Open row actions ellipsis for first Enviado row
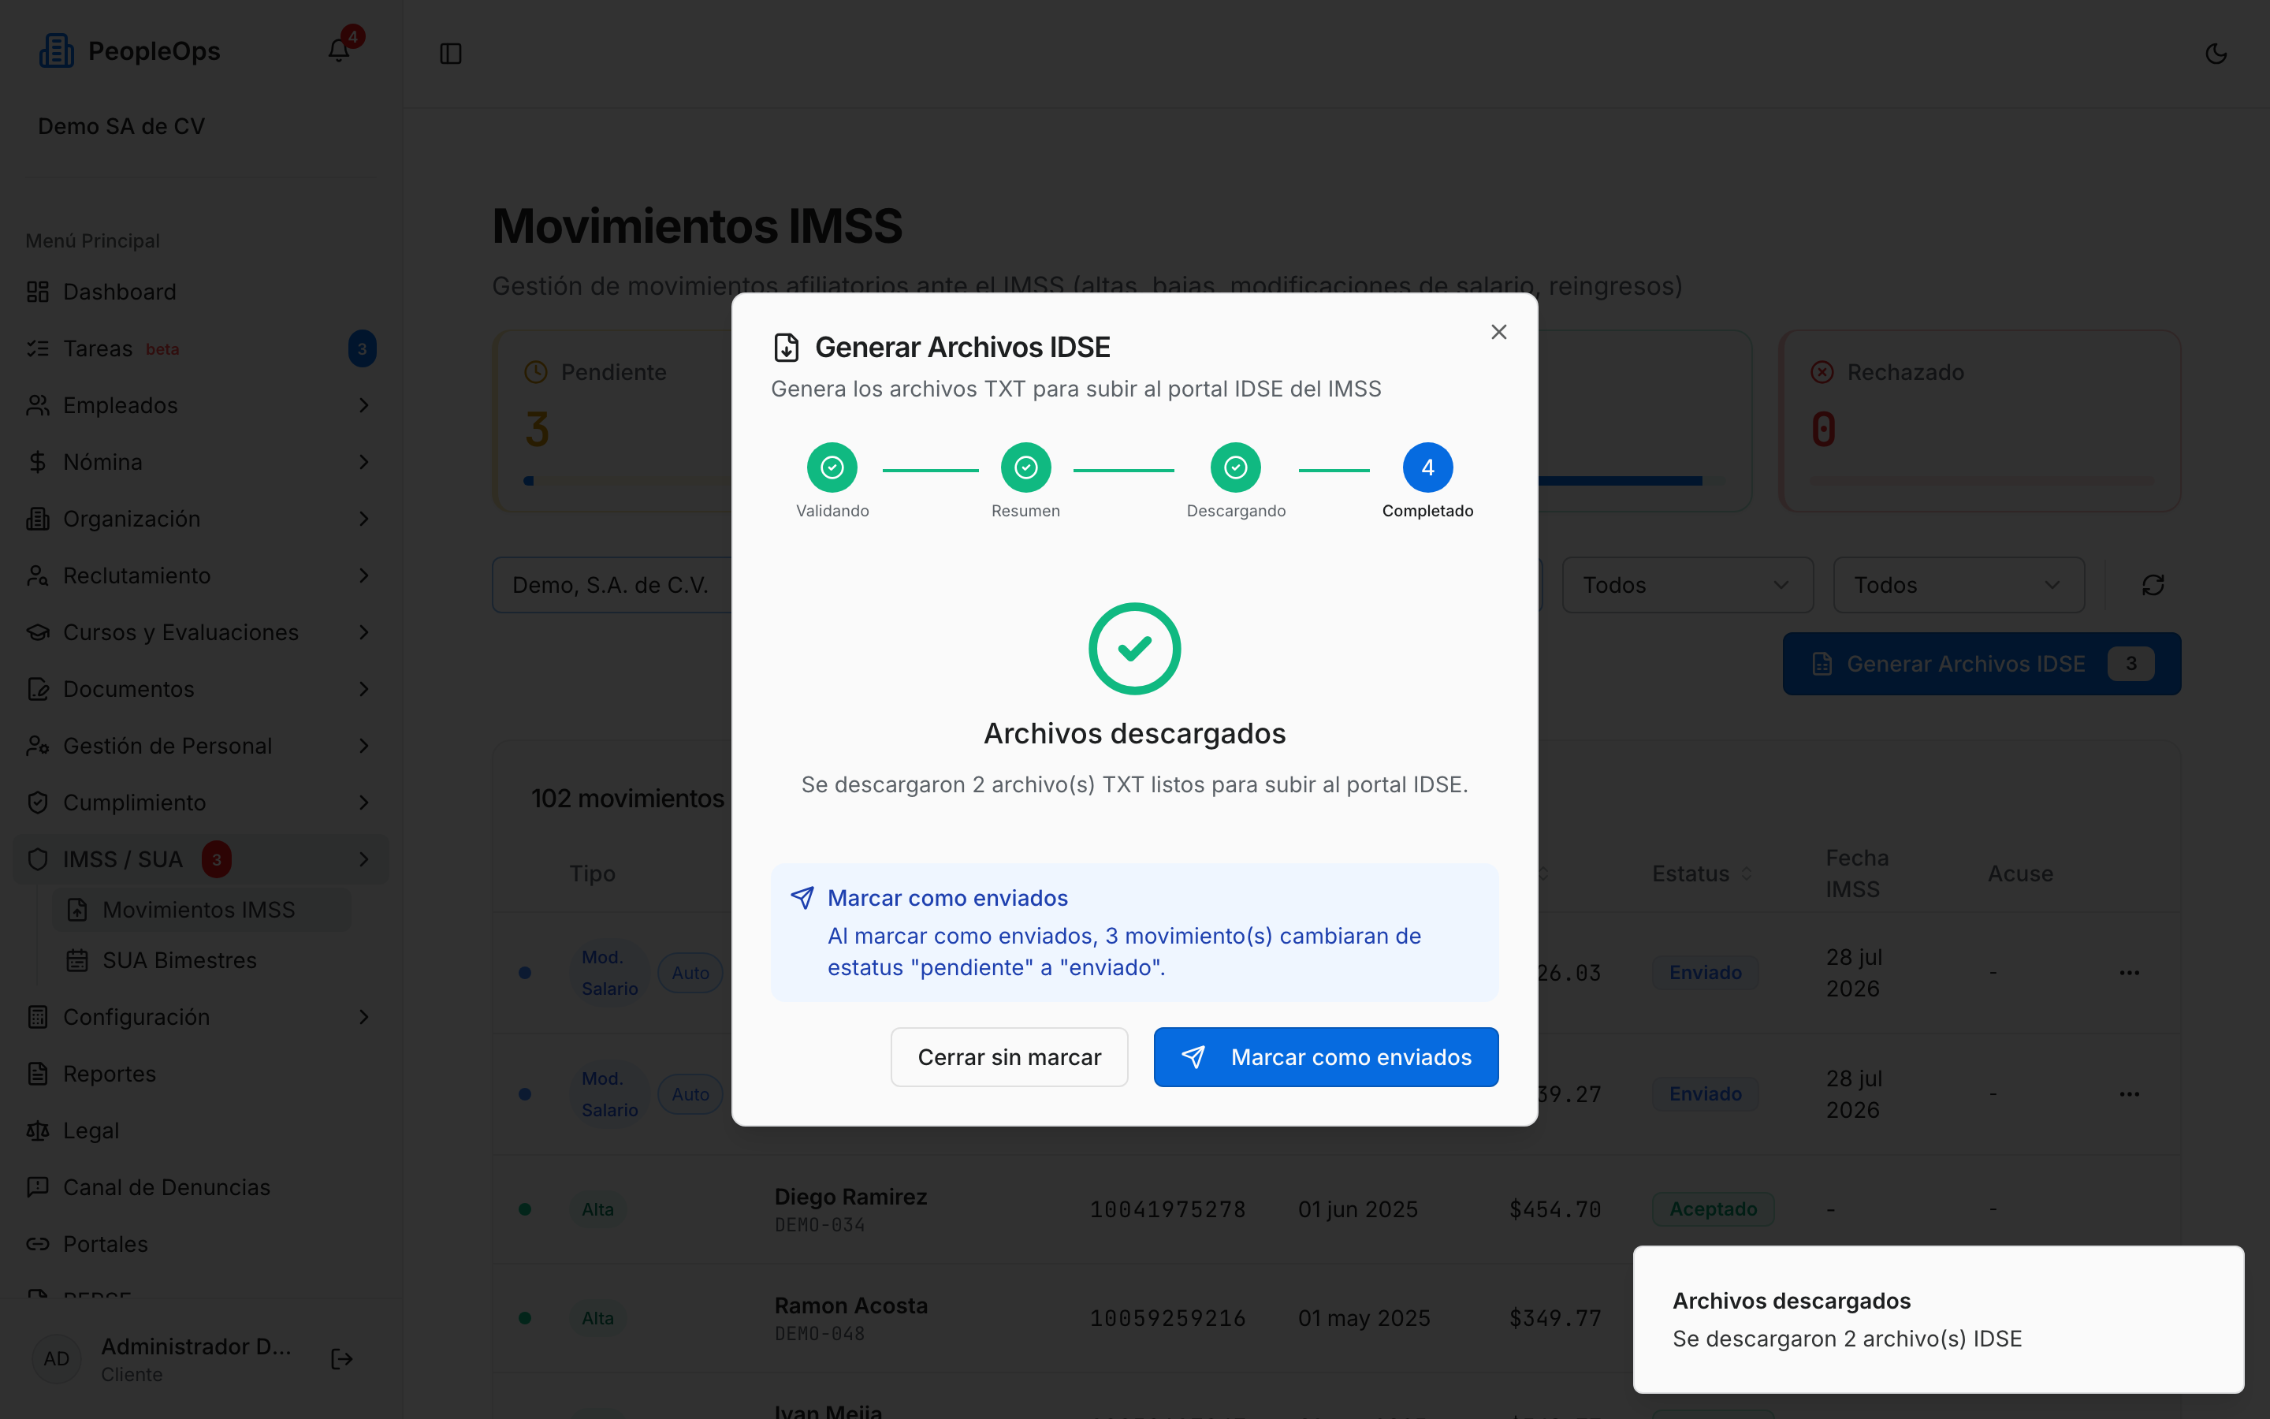Screen dimensions: 2270x1419 2129,974
